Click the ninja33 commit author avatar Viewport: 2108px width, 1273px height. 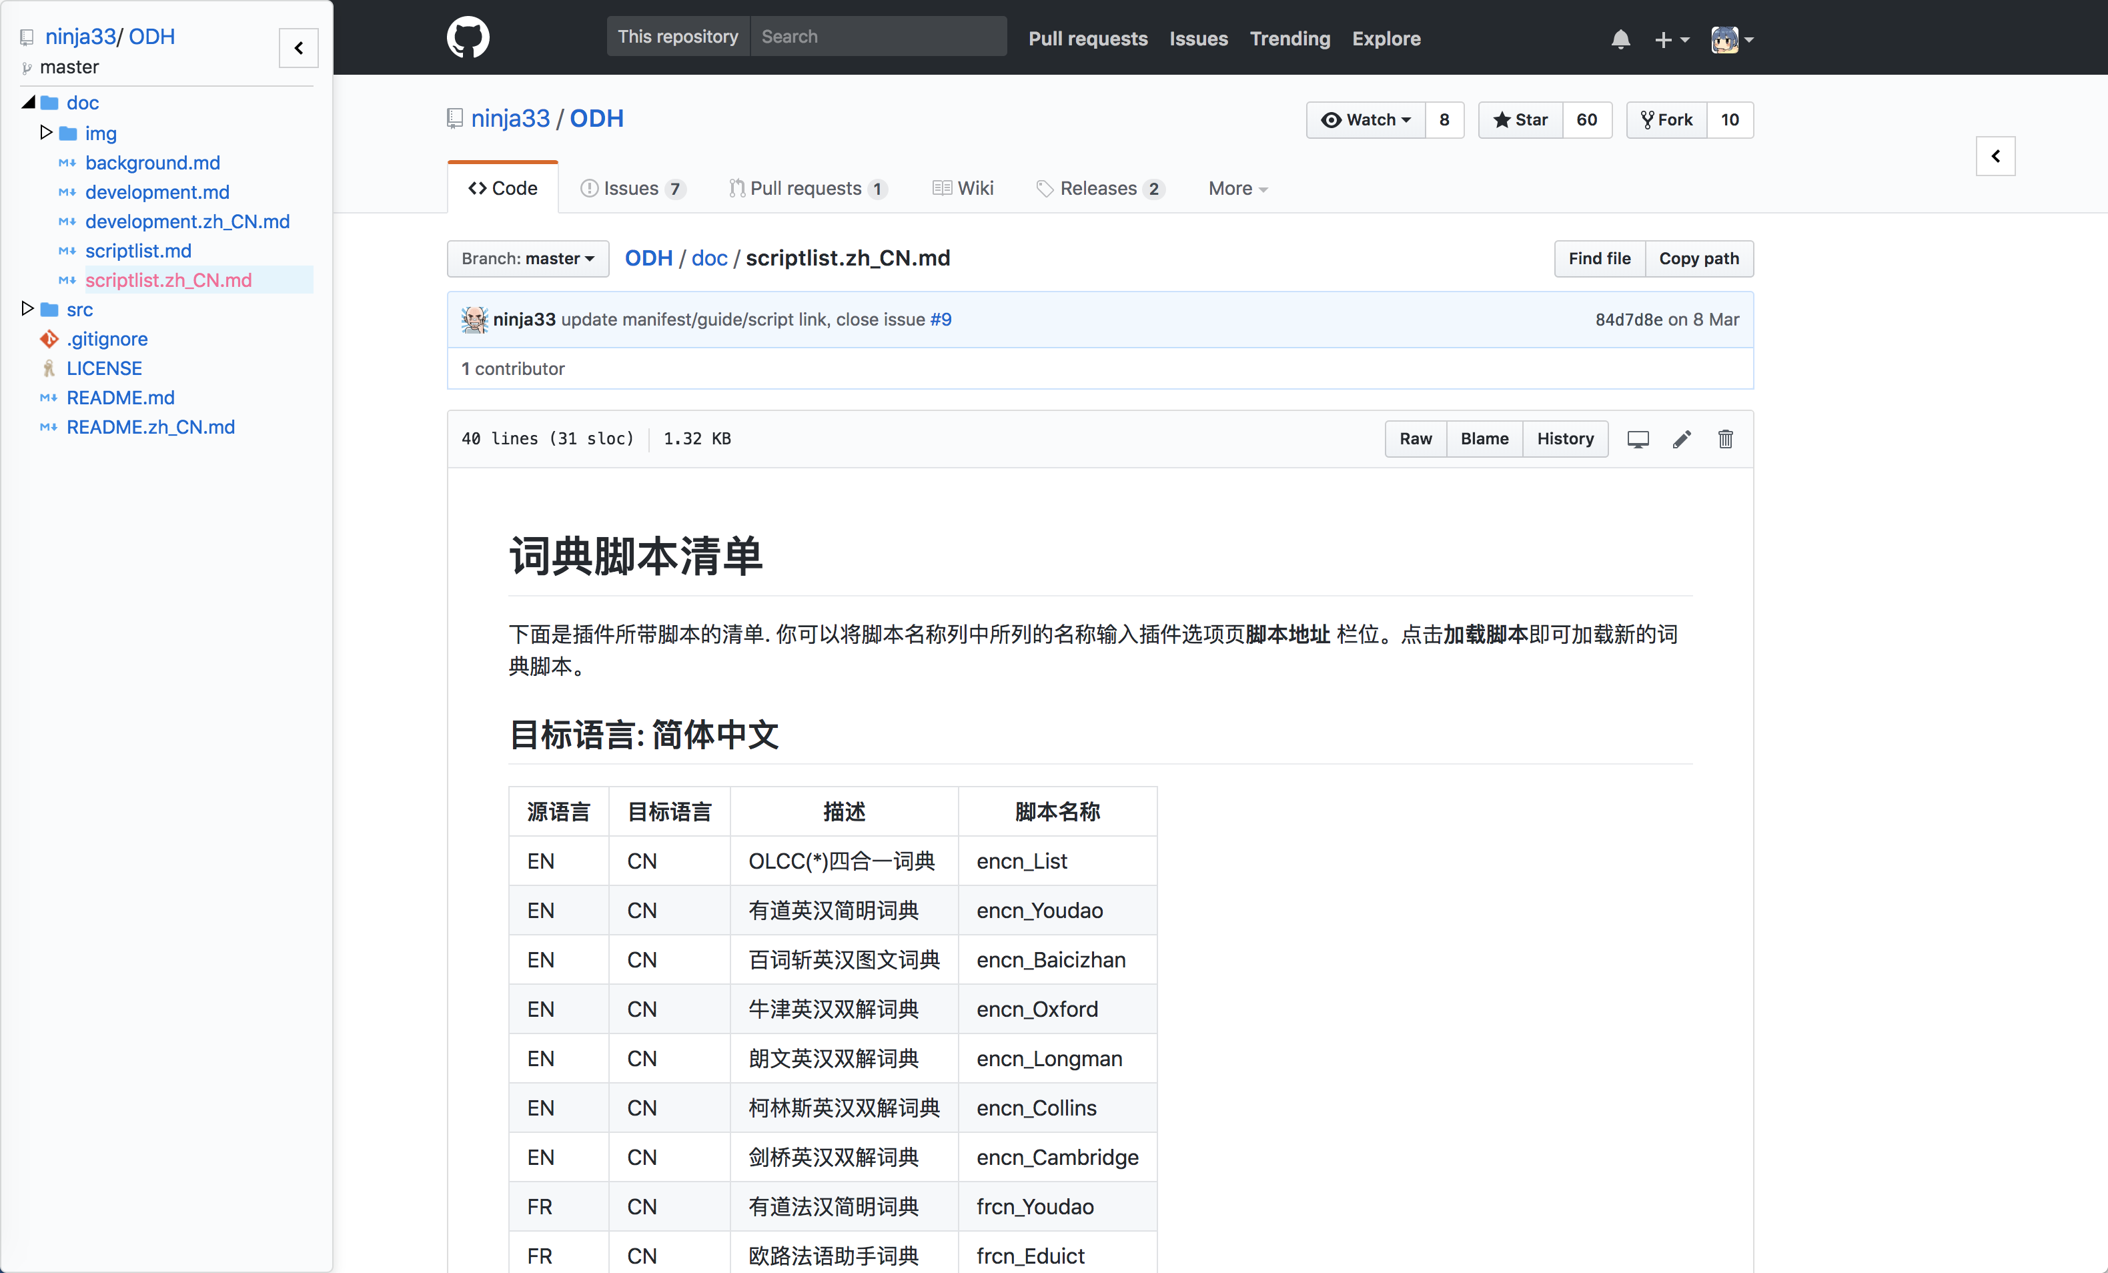[475, 319]
